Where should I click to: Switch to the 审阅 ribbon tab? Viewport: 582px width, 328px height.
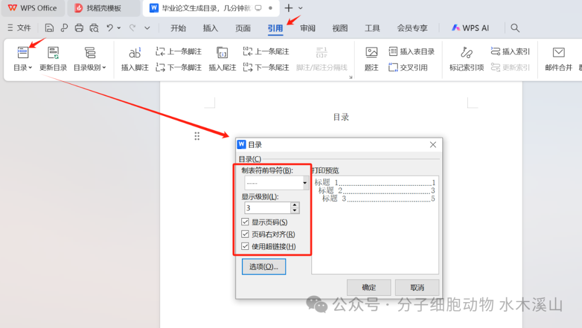point(308,28)
